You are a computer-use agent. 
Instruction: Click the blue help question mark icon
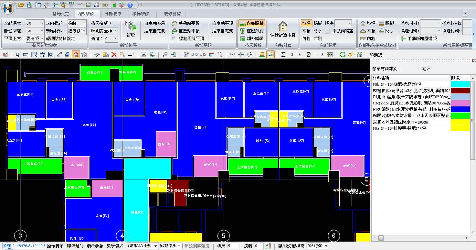click(x=129, y=5)
